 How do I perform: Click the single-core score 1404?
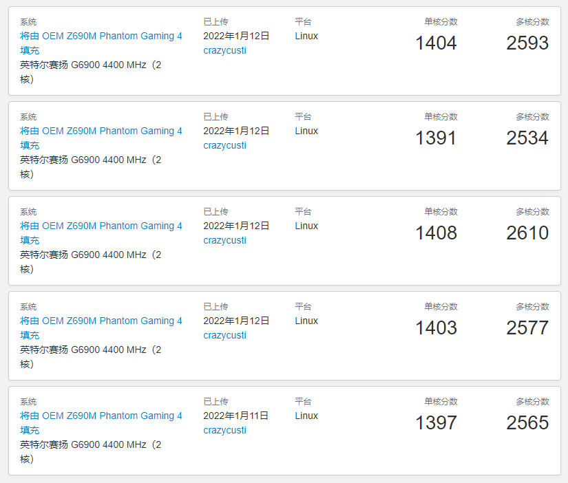pyautogui.click(x=436, y=43)
